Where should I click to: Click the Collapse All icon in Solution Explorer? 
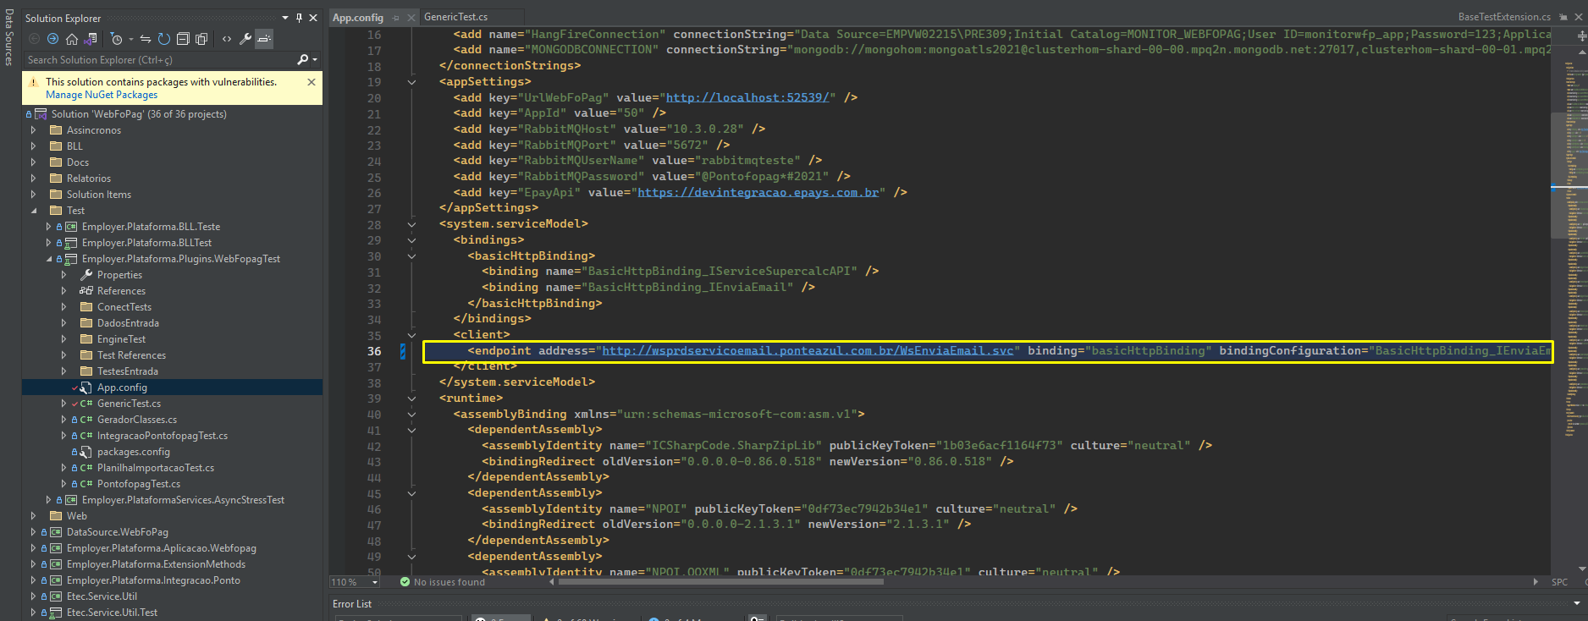tap(183, 39)
